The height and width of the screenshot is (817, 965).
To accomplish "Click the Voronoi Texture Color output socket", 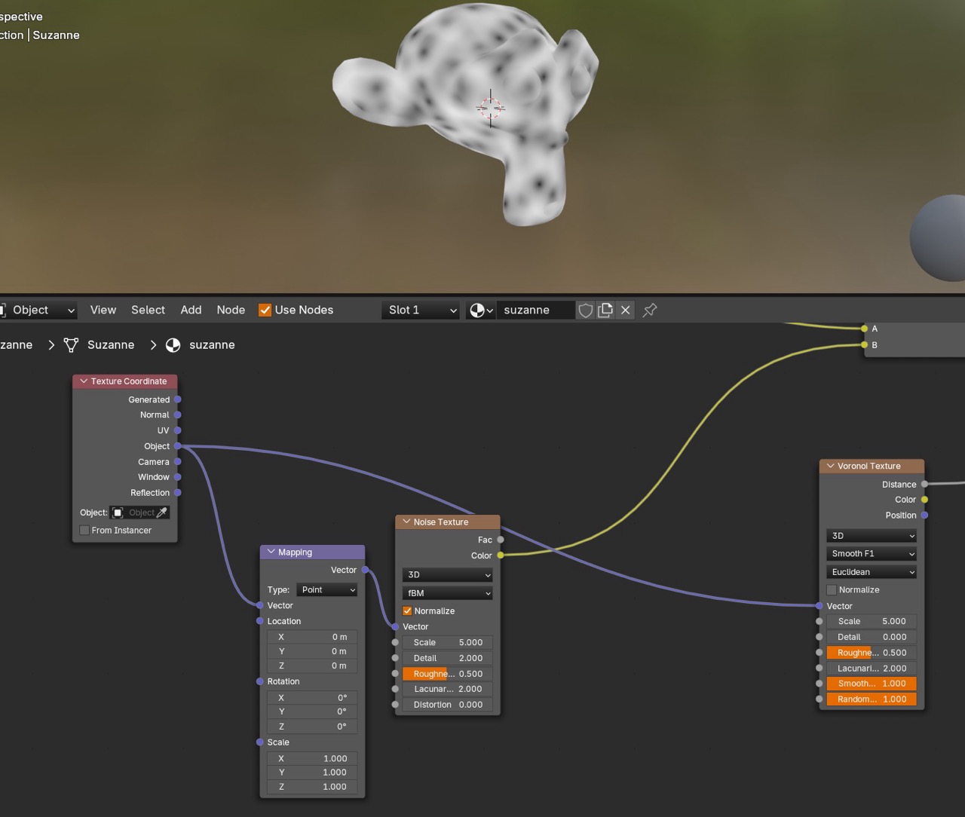I will tap(924, 500).
